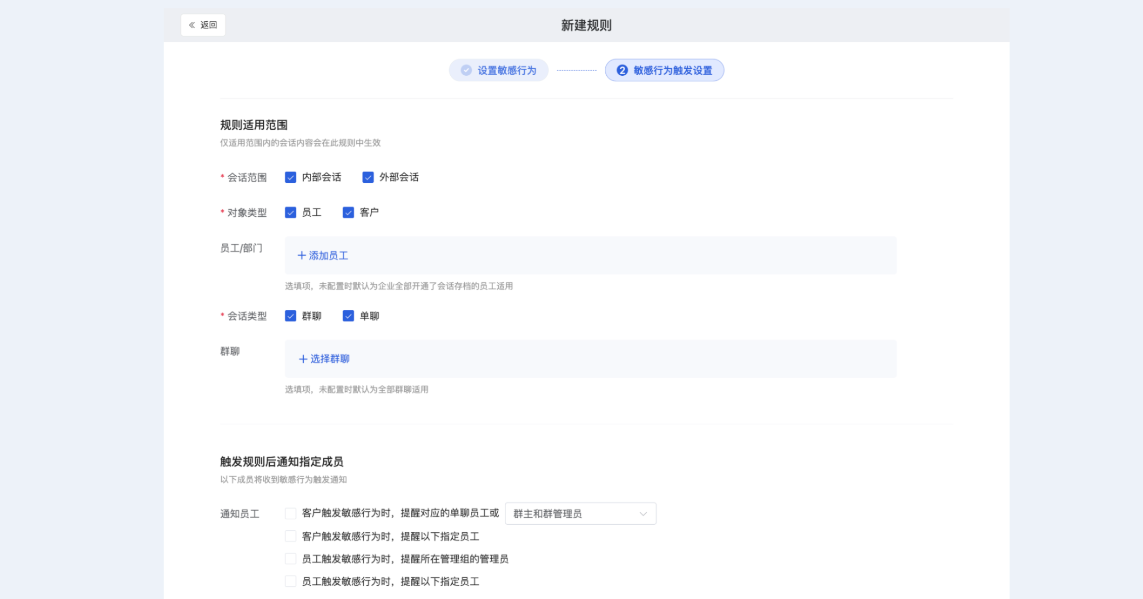Click the chevron arrow in 群主和群管理员 dropdown
The width and height of the screenshot is (1143, 599).
[x=643, y=514]
